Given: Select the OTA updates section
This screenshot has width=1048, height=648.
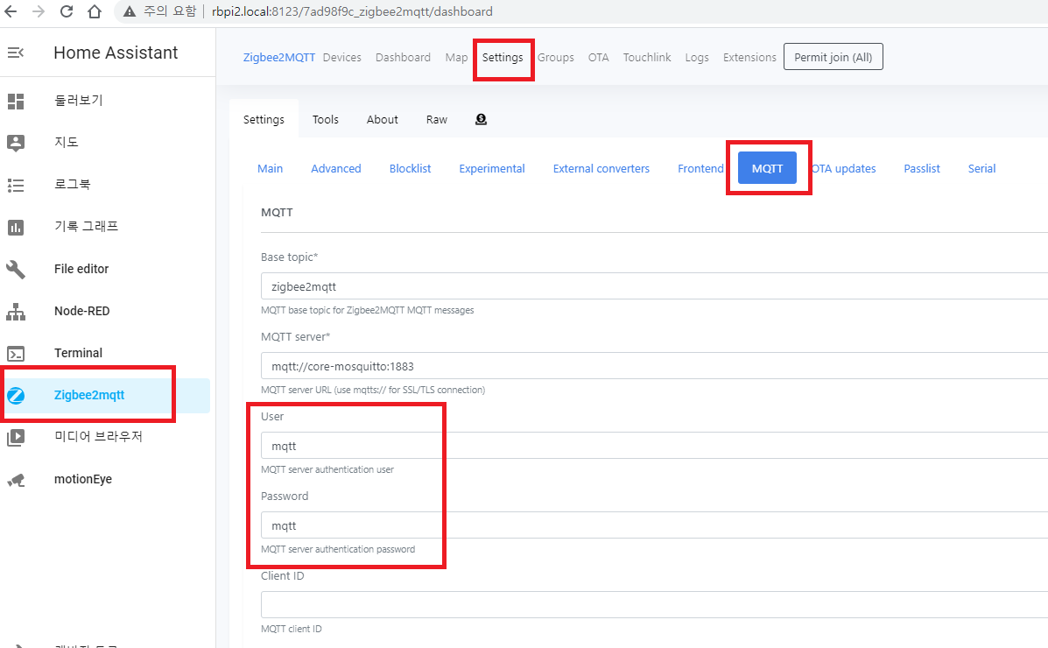Looking at the screenshot, I should [x=843, y=168].
